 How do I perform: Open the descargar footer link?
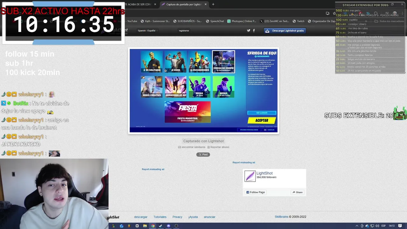pos(141,217)
